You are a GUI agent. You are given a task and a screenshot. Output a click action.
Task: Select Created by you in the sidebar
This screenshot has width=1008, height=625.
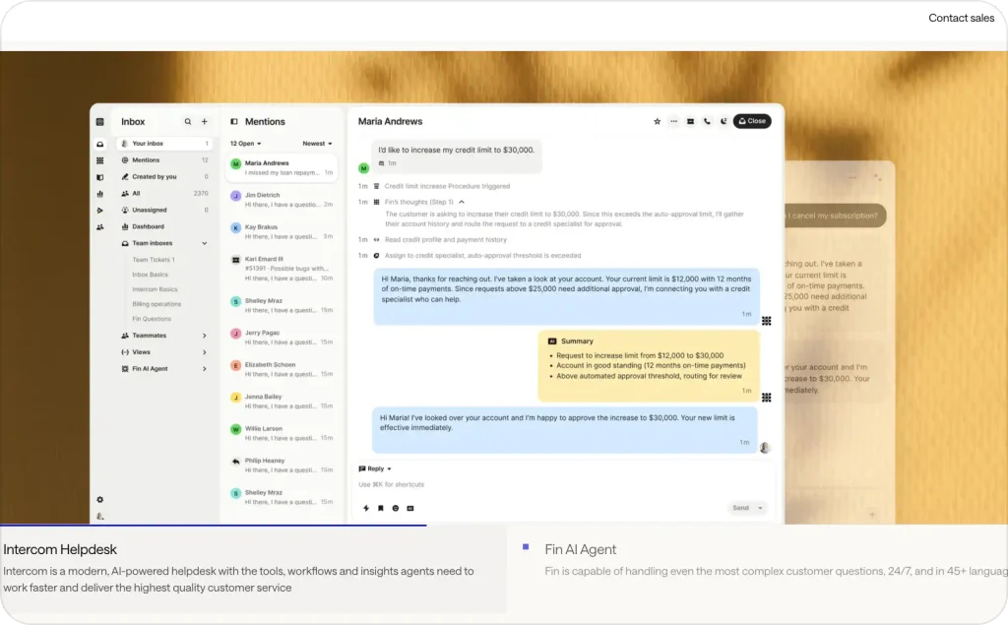click(x=165, y=177)
